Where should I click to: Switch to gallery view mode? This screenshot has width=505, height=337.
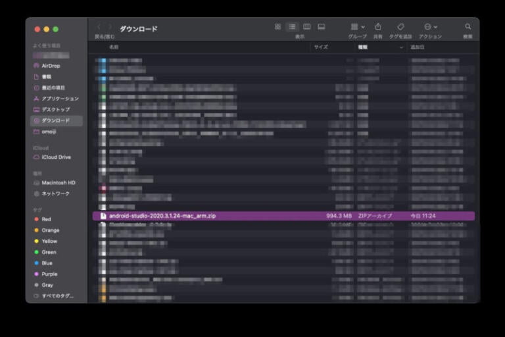(322, 27)
